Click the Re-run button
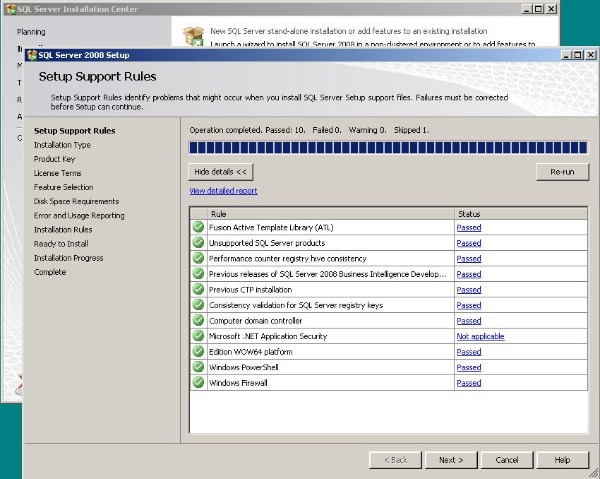This screenshot has width=600, height=479. tap(562, 172)
